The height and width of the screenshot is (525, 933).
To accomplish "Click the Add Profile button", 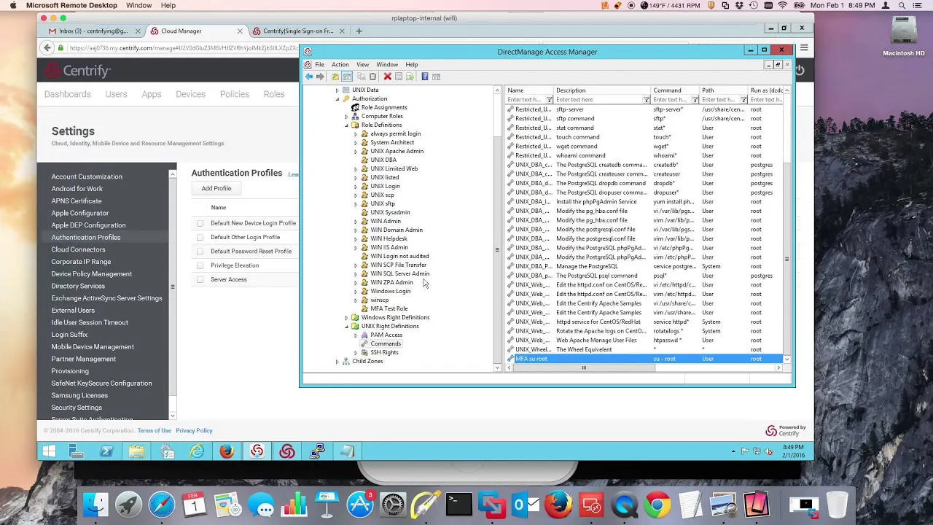I will pyautogui.click(x=216, y=188).
